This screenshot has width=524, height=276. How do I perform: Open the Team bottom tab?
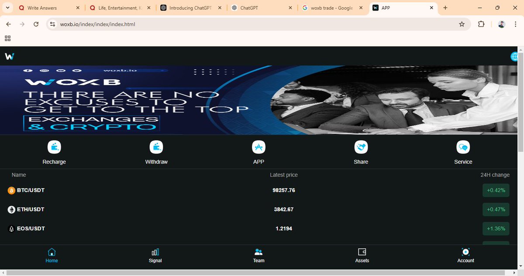259,256
